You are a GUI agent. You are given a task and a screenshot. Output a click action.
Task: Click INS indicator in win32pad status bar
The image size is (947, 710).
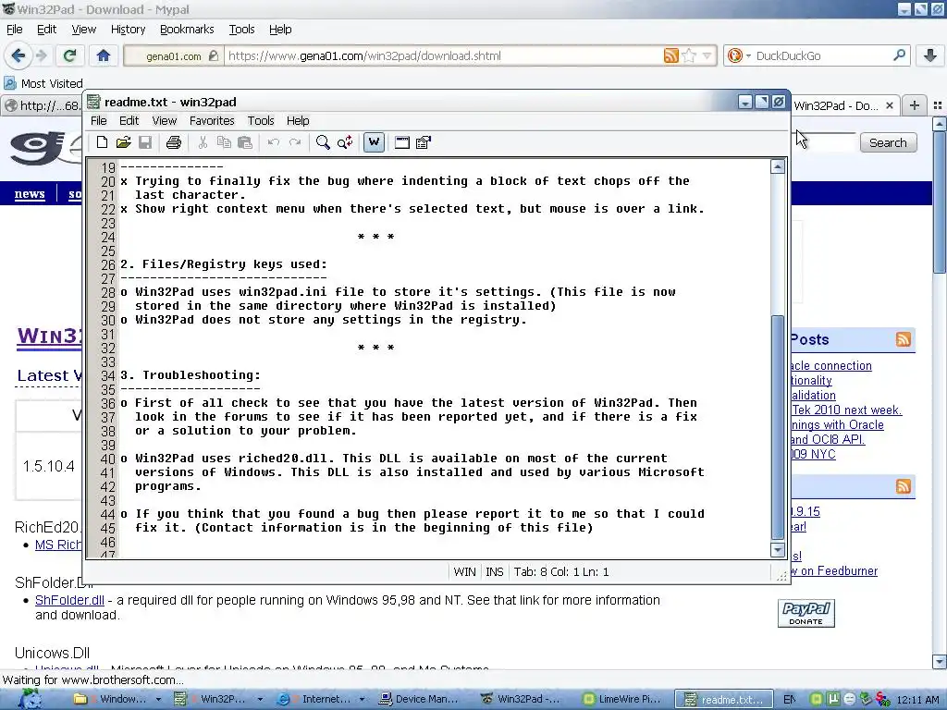click(495, 571)
